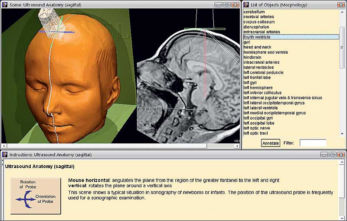This screenshot has width=347, height=221.
Task: Click the Scene horizontal scrollbar left arrow
Action: (x=4, y=146)
